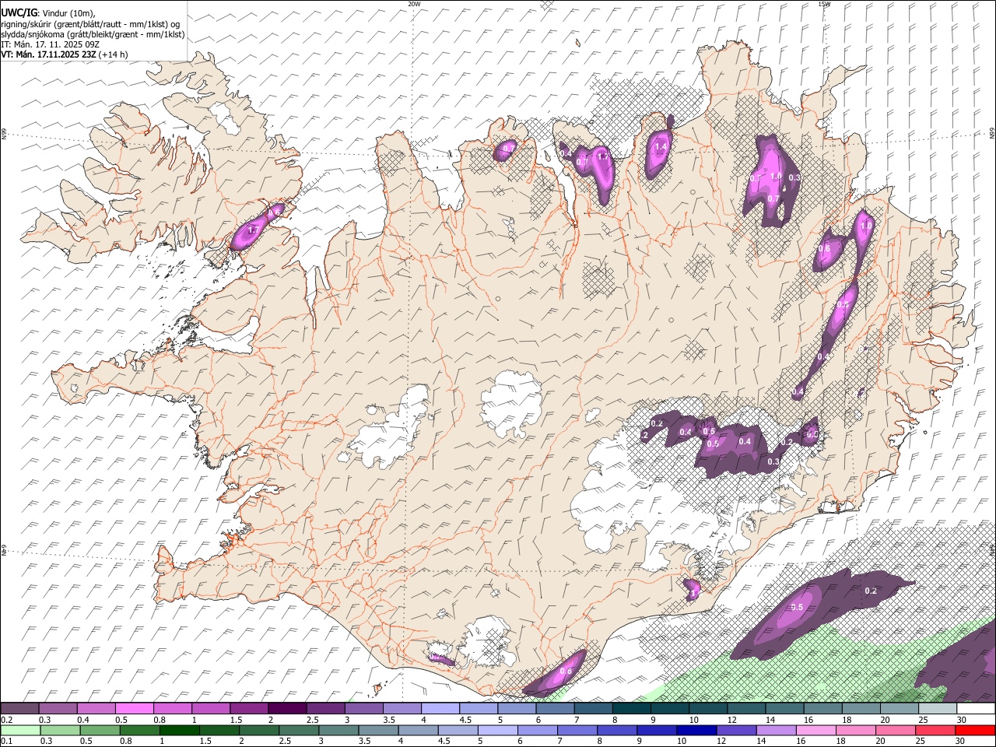The image size is (996, 747).
Task: Click the violet 12 swatch, lower scale
Action: (737, 731)
